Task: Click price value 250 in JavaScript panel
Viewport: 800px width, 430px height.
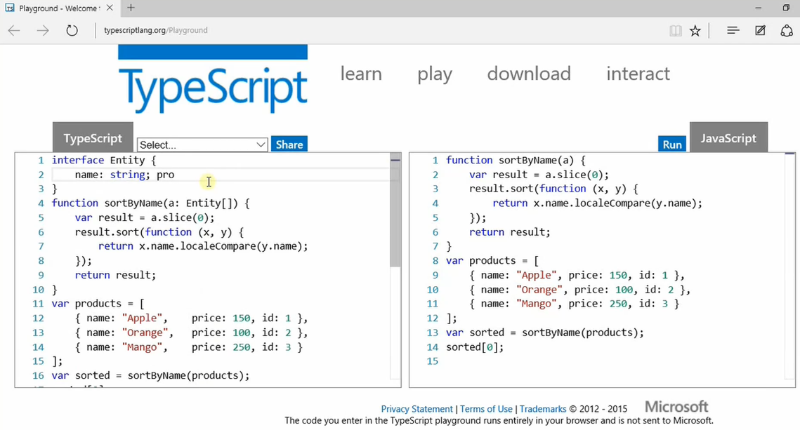Action: (x=618, y=304)
